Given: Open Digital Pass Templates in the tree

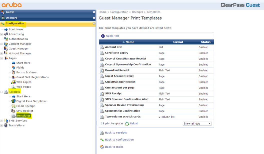Looking at the screenshot, I should pos(31,101).
